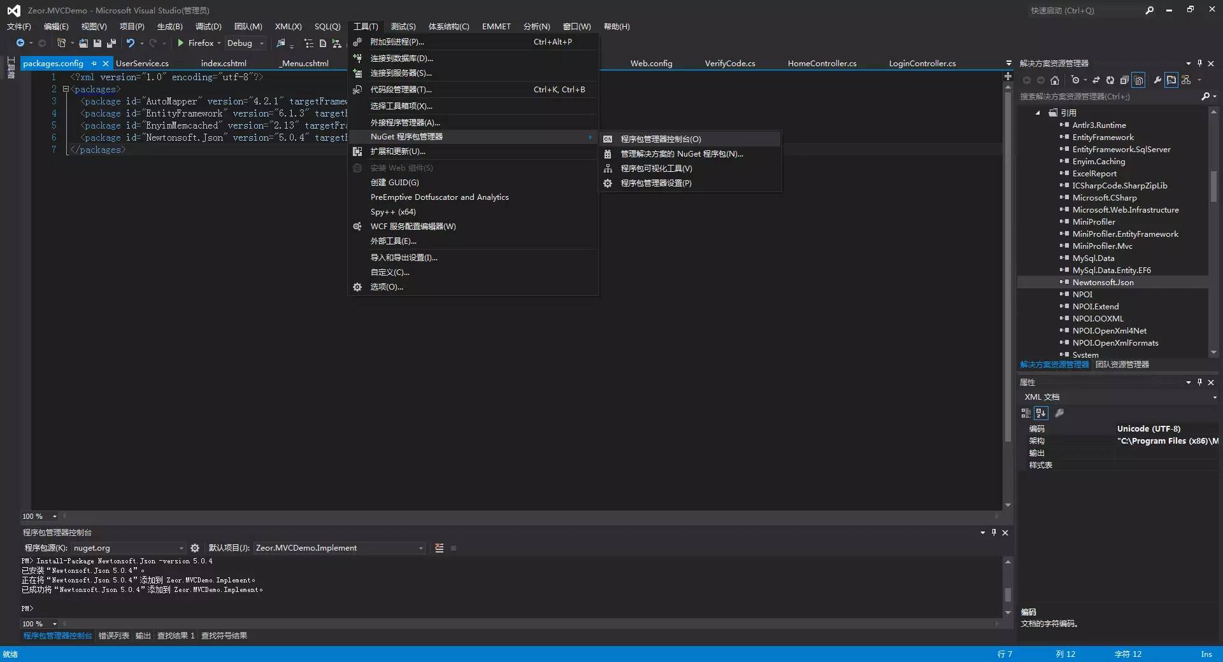Select the EntityFramework reference
This screenshot has height=662, width=1223.
point(1103,137)
